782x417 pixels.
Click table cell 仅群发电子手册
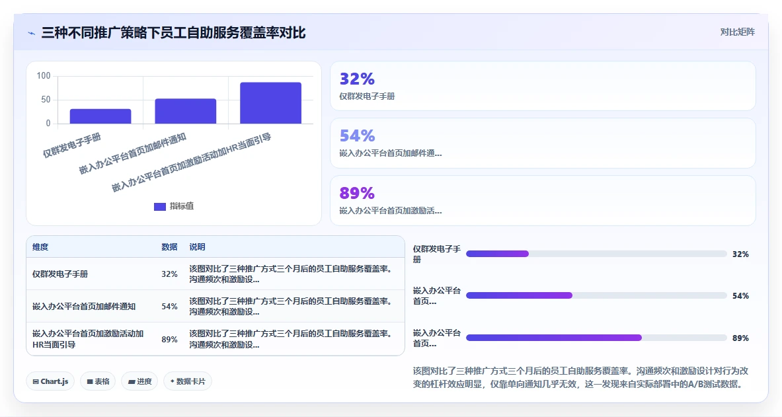tap(60, 274)
